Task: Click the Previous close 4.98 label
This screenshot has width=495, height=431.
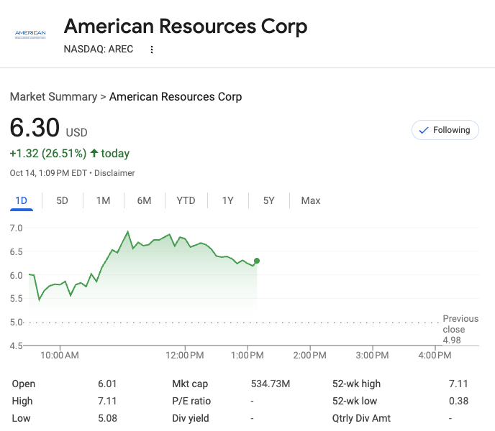Action: pyautogui.click(x=460, y=329)
